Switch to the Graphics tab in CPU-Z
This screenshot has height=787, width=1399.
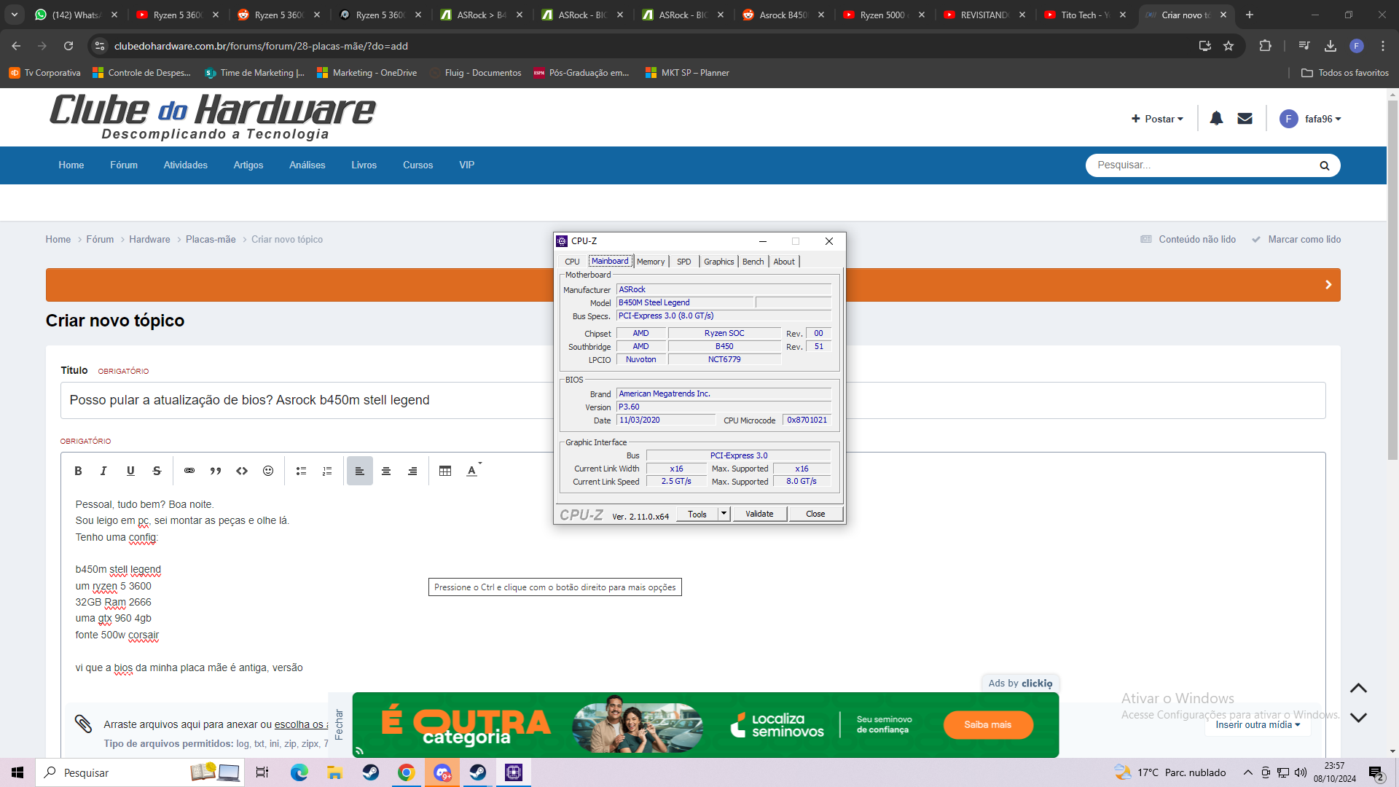(x=719, y=262)
